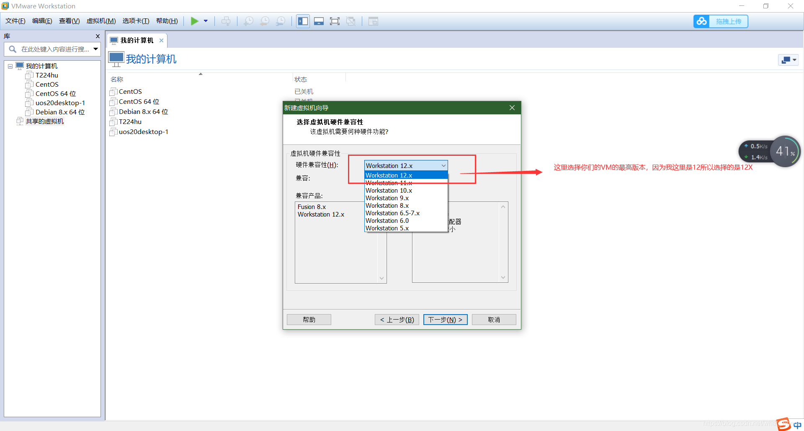Click limitations list scroll up arrow

(503, 207)
